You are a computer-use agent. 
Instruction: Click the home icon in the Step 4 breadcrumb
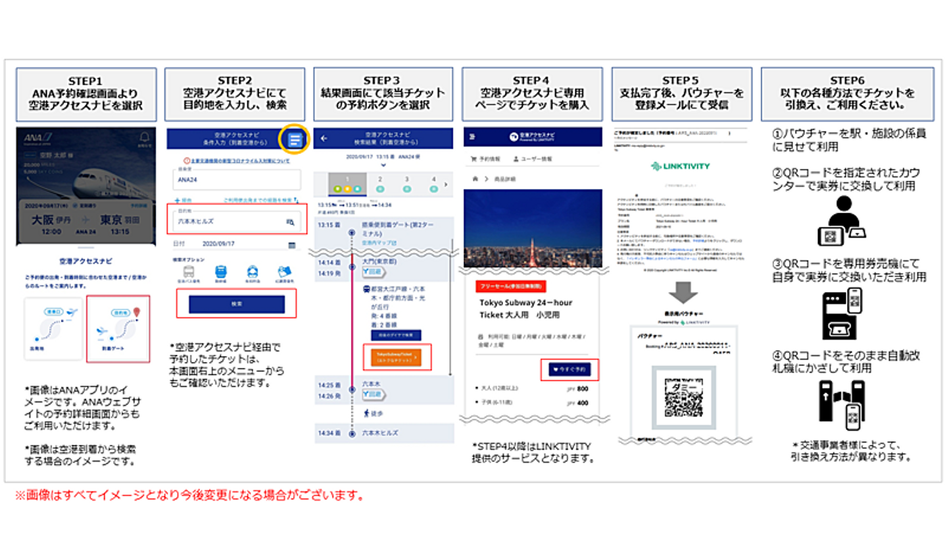[x=475, y=178]
